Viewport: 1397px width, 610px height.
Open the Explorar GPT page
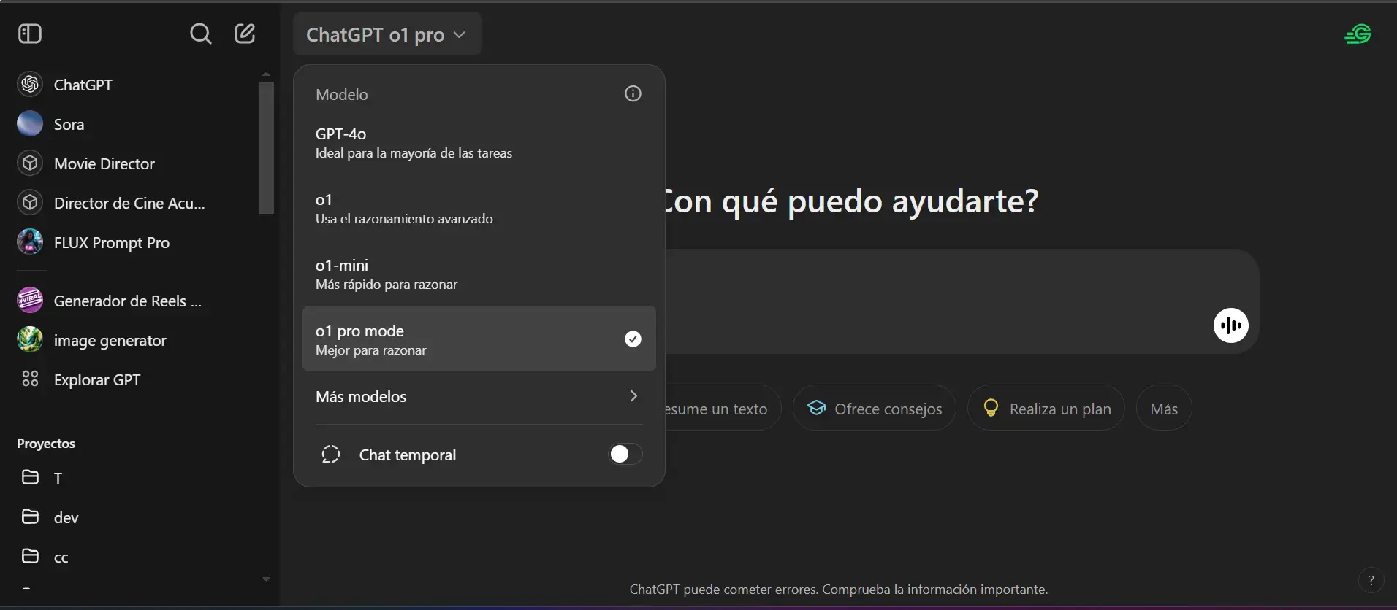pos(97,379)
